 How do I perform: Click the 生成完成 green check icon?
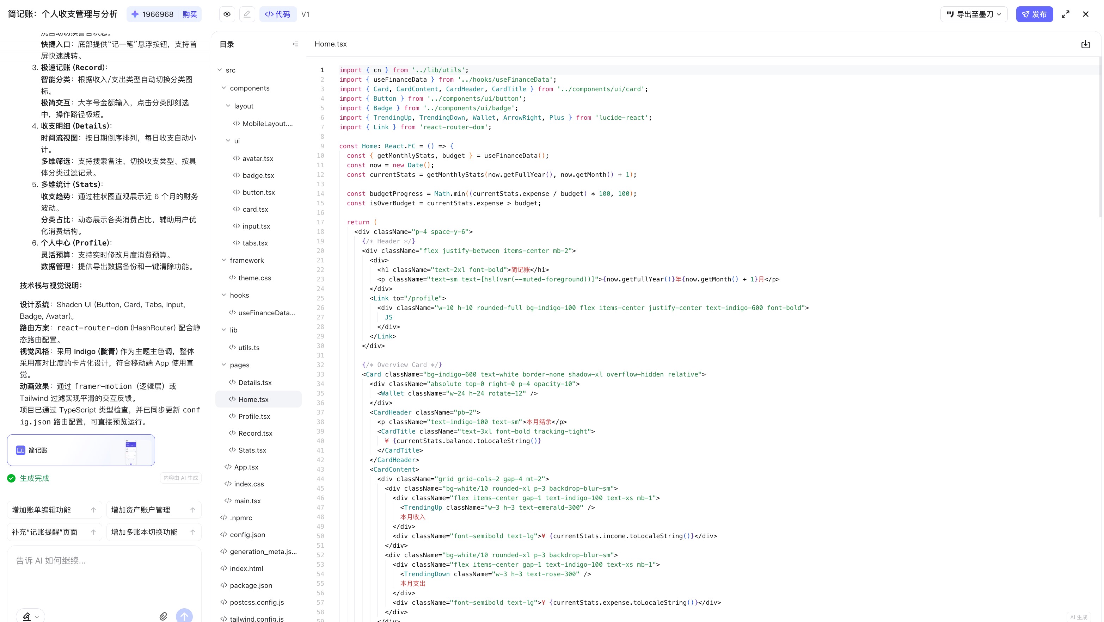pos(12,478)
